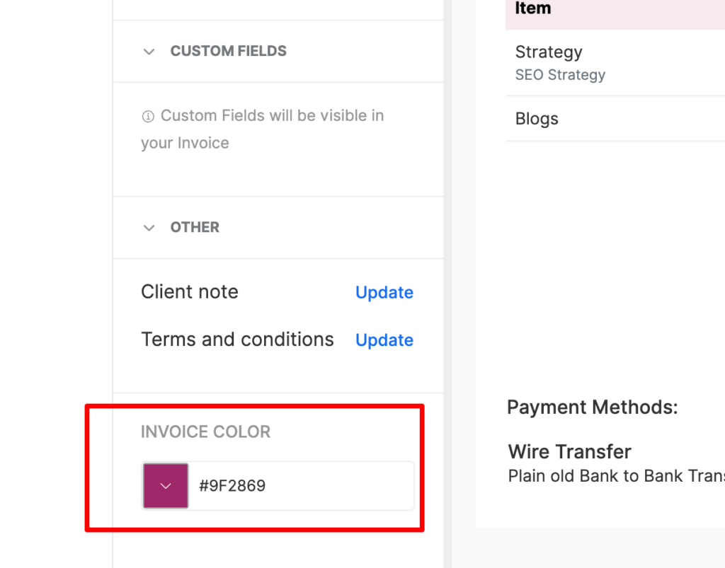Collapse the CUSTOM FIELDS section
Viewport: 725px width, 568px height.
coord(149,51)
